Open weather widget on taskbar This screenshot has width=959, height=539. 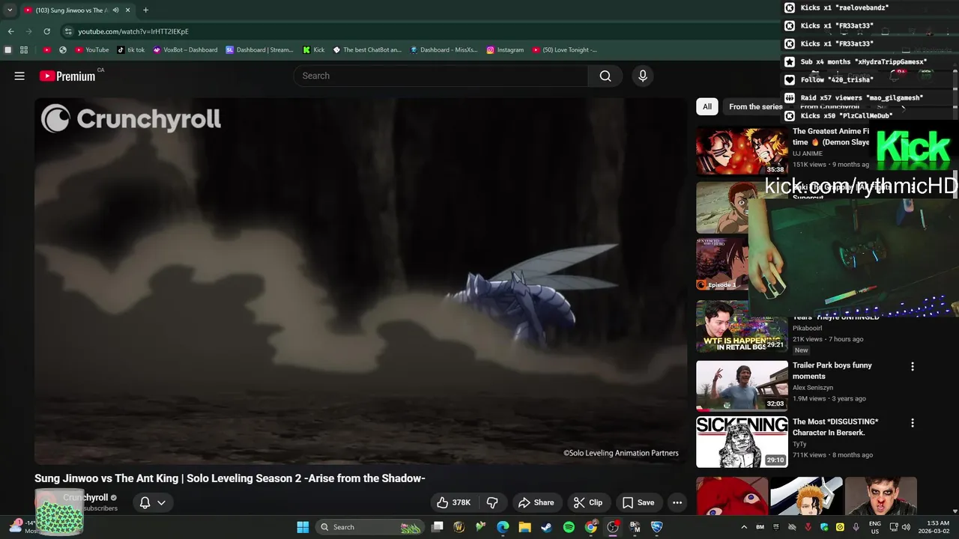point(22,526)
